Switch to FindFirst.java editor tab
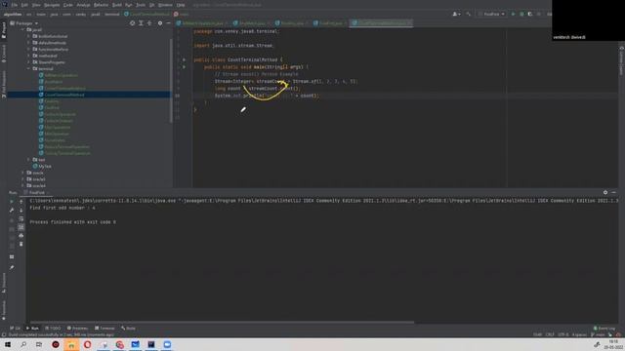This screenshot has height=351, width=625. tap(330, 23)
